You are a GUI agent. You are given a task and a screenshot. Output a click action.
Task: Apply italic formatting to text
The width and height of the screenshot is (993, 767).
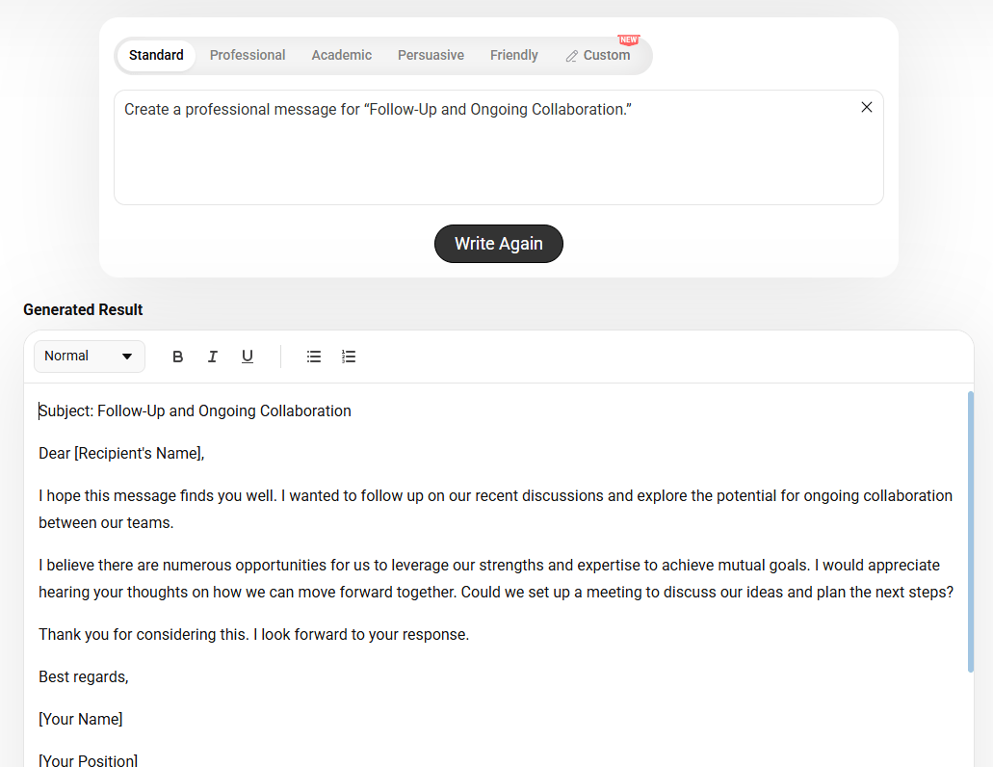click(x=213, y=357)
